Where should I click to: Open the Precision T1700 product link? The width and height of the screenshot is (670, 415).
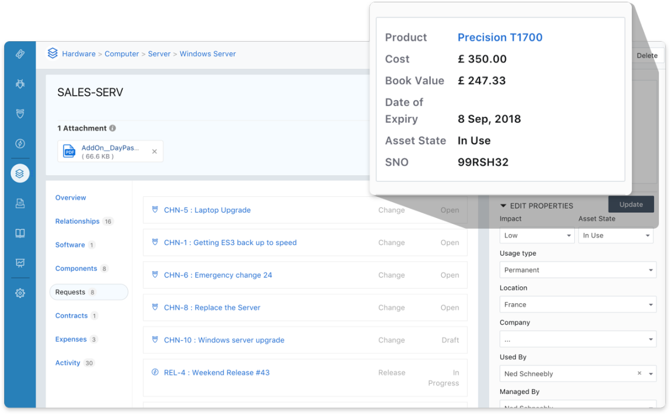coord(500,38)
